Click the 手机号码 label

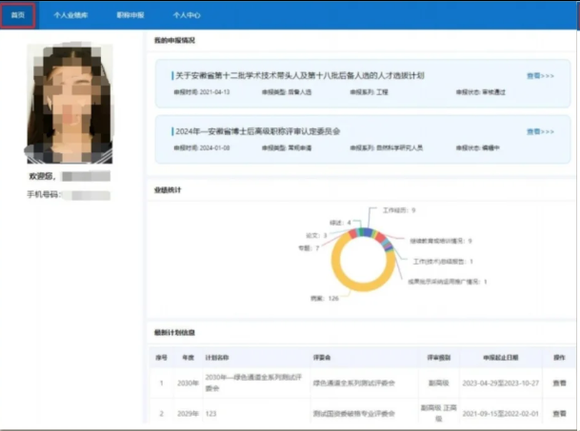pyautogui.click(x=44, y=194)
